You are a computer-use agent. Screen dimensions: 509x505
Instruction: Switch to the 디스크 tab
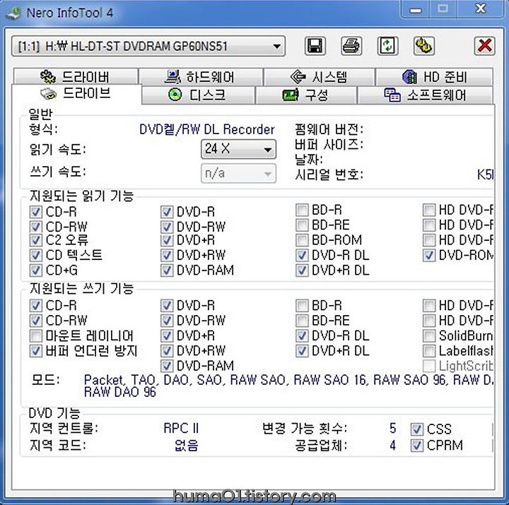(198, 95)
